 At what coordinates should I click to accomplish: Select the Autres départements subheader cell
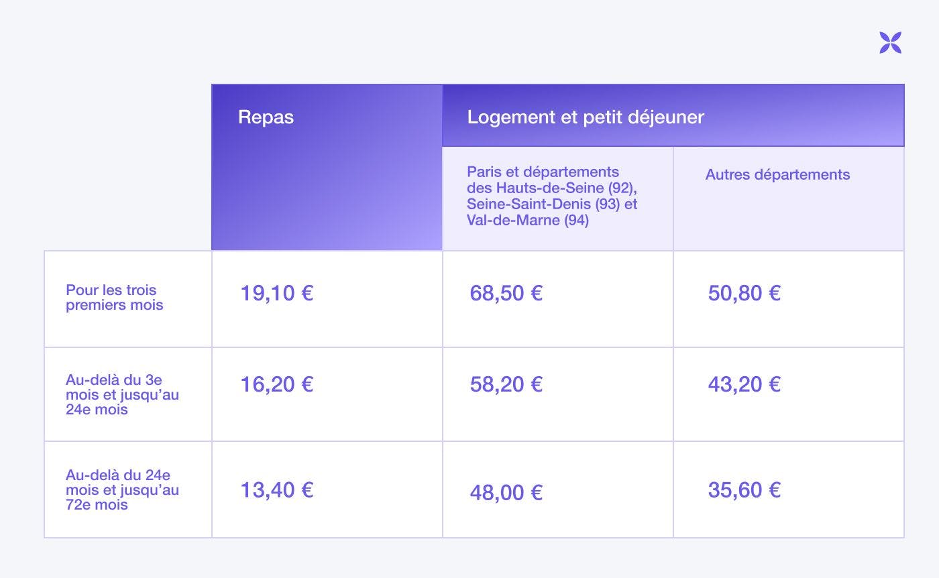789,198
